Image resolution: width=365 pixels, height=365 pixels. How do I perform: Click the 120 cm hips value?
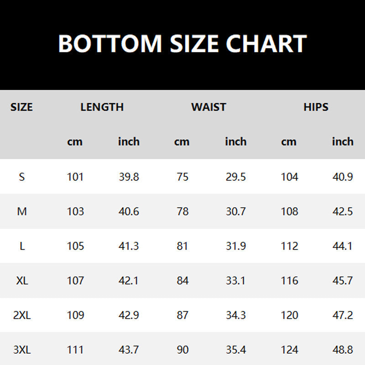click(290, 315)
